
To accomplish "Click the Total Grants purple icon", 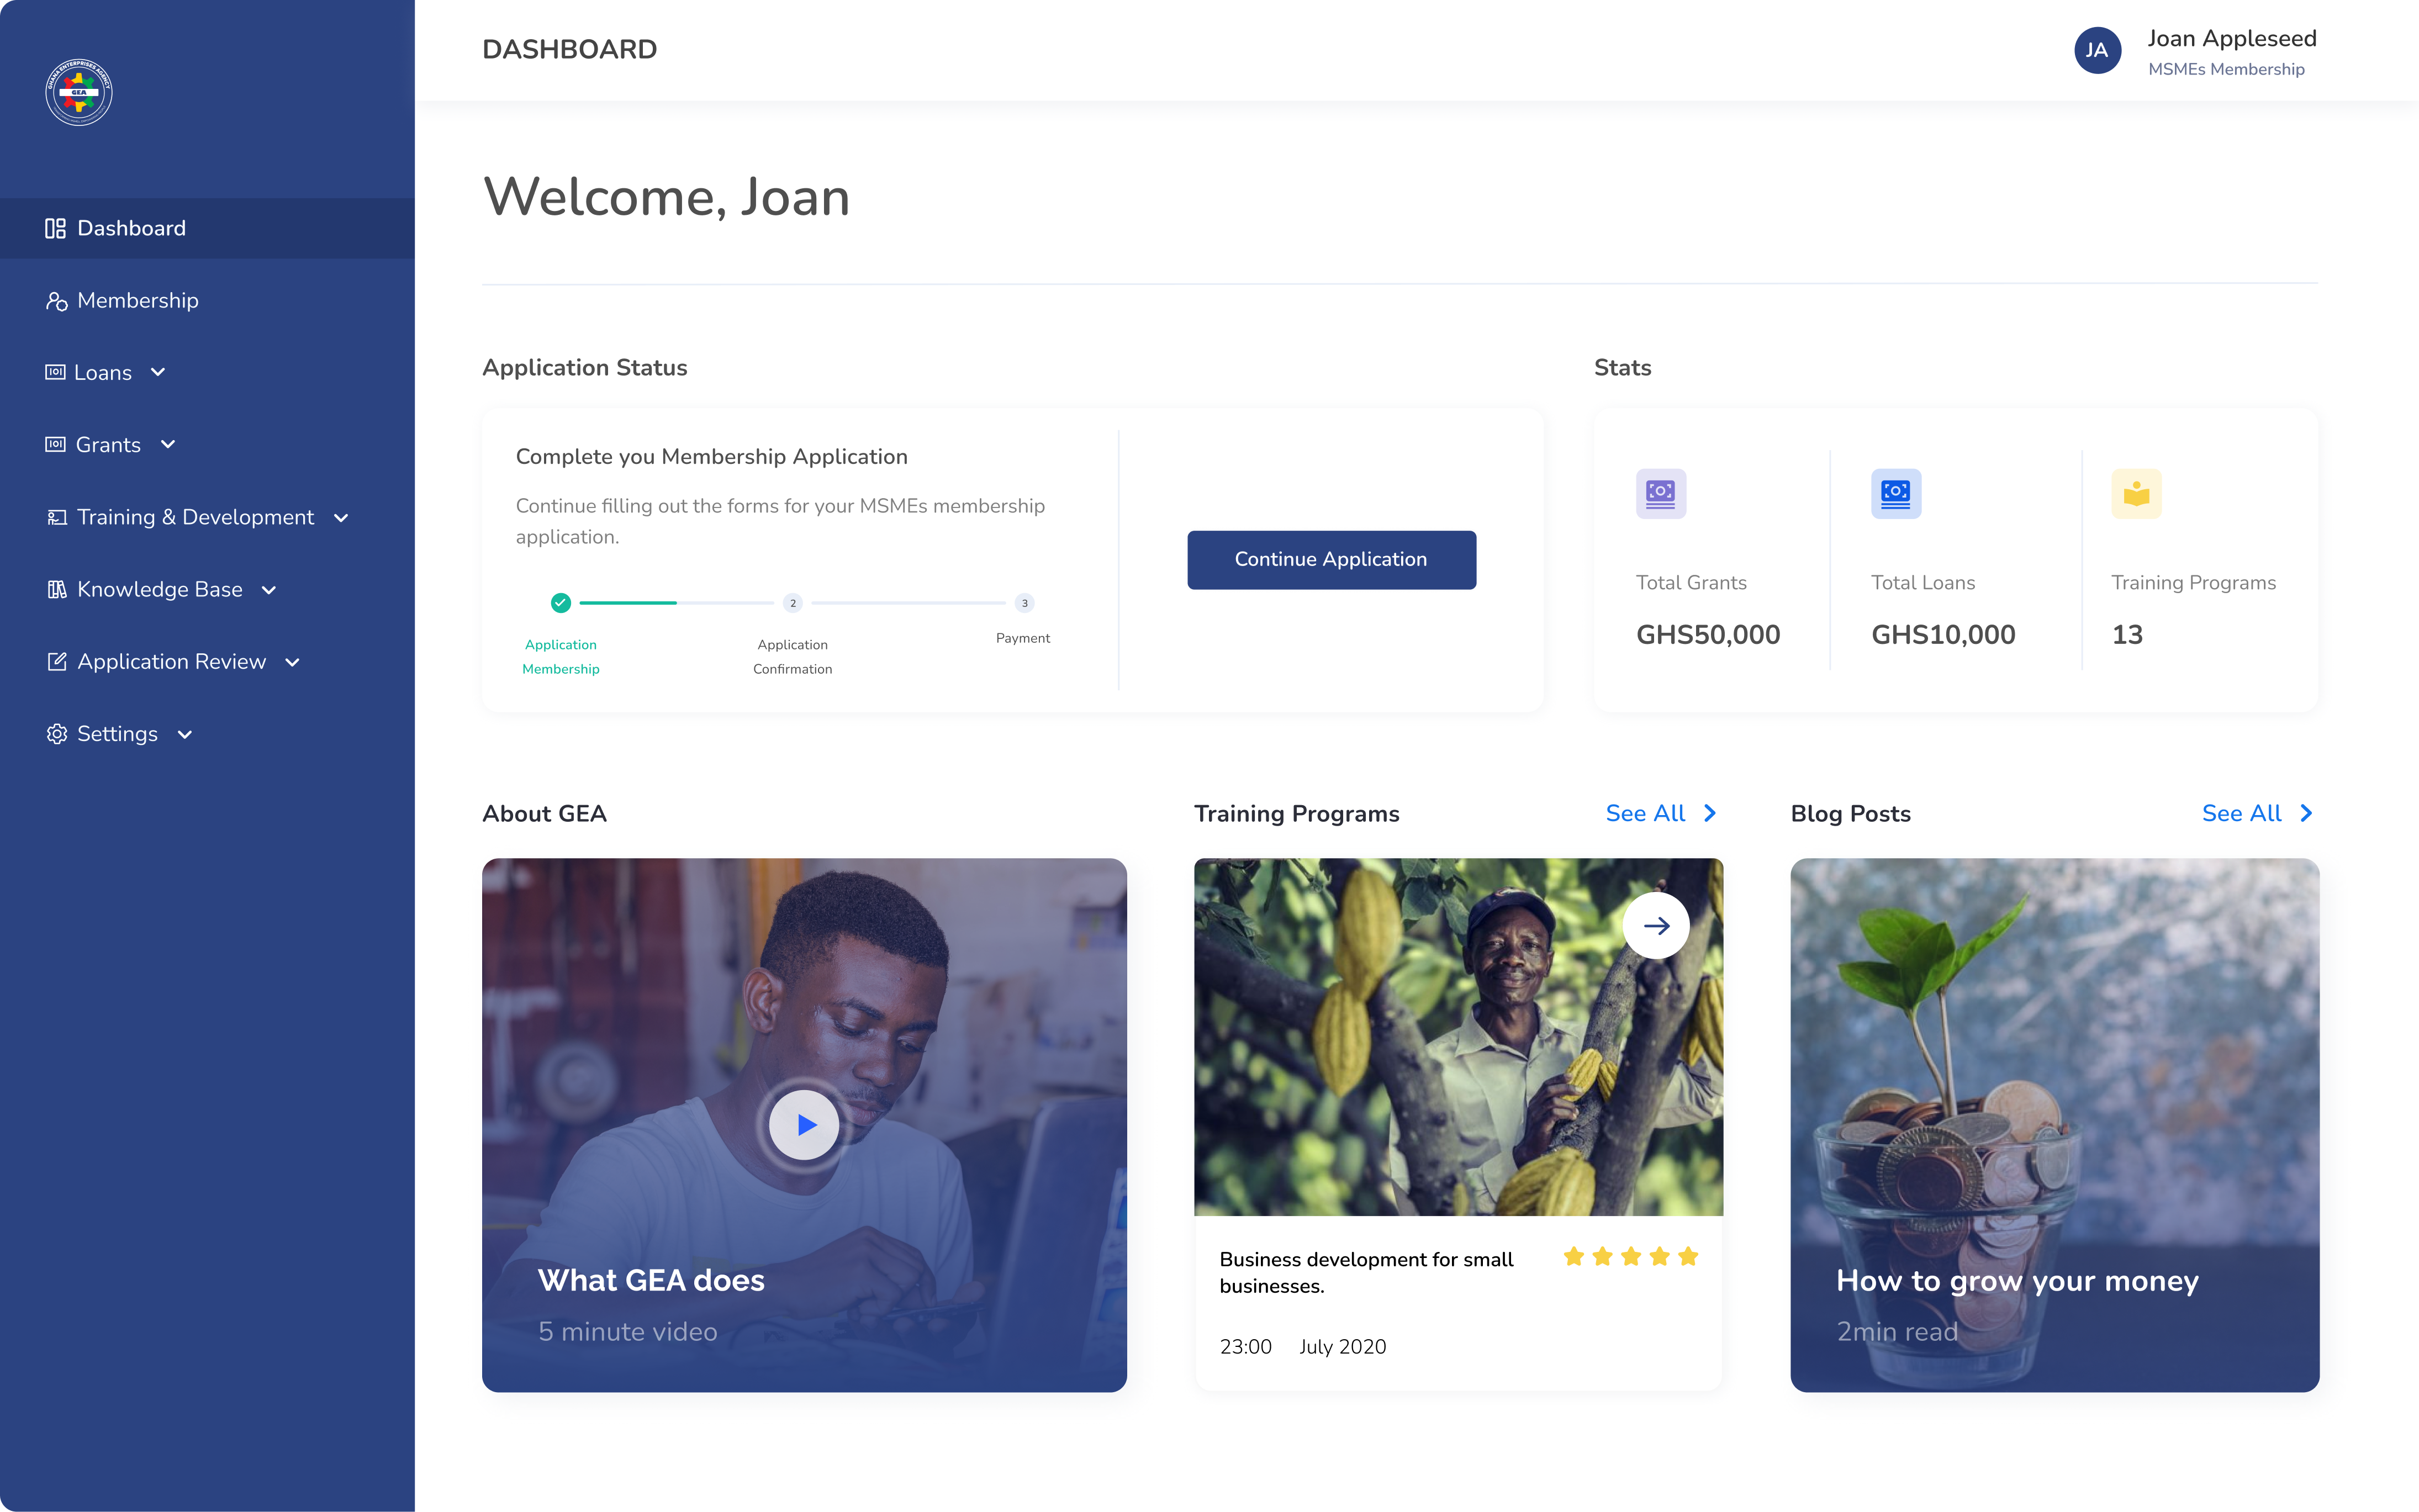I will tap(1660, 493).
